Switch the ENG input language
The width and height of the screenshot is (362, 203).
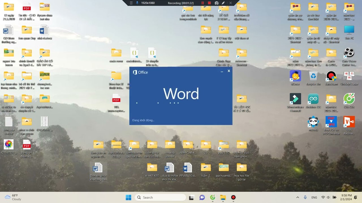click(314, 197)
